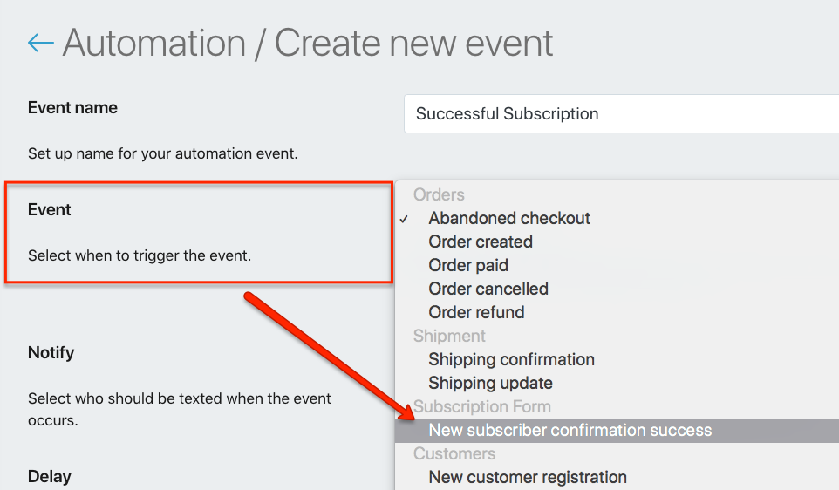Click the Orders group header
839x490 pixels.
tap(439, 194)
